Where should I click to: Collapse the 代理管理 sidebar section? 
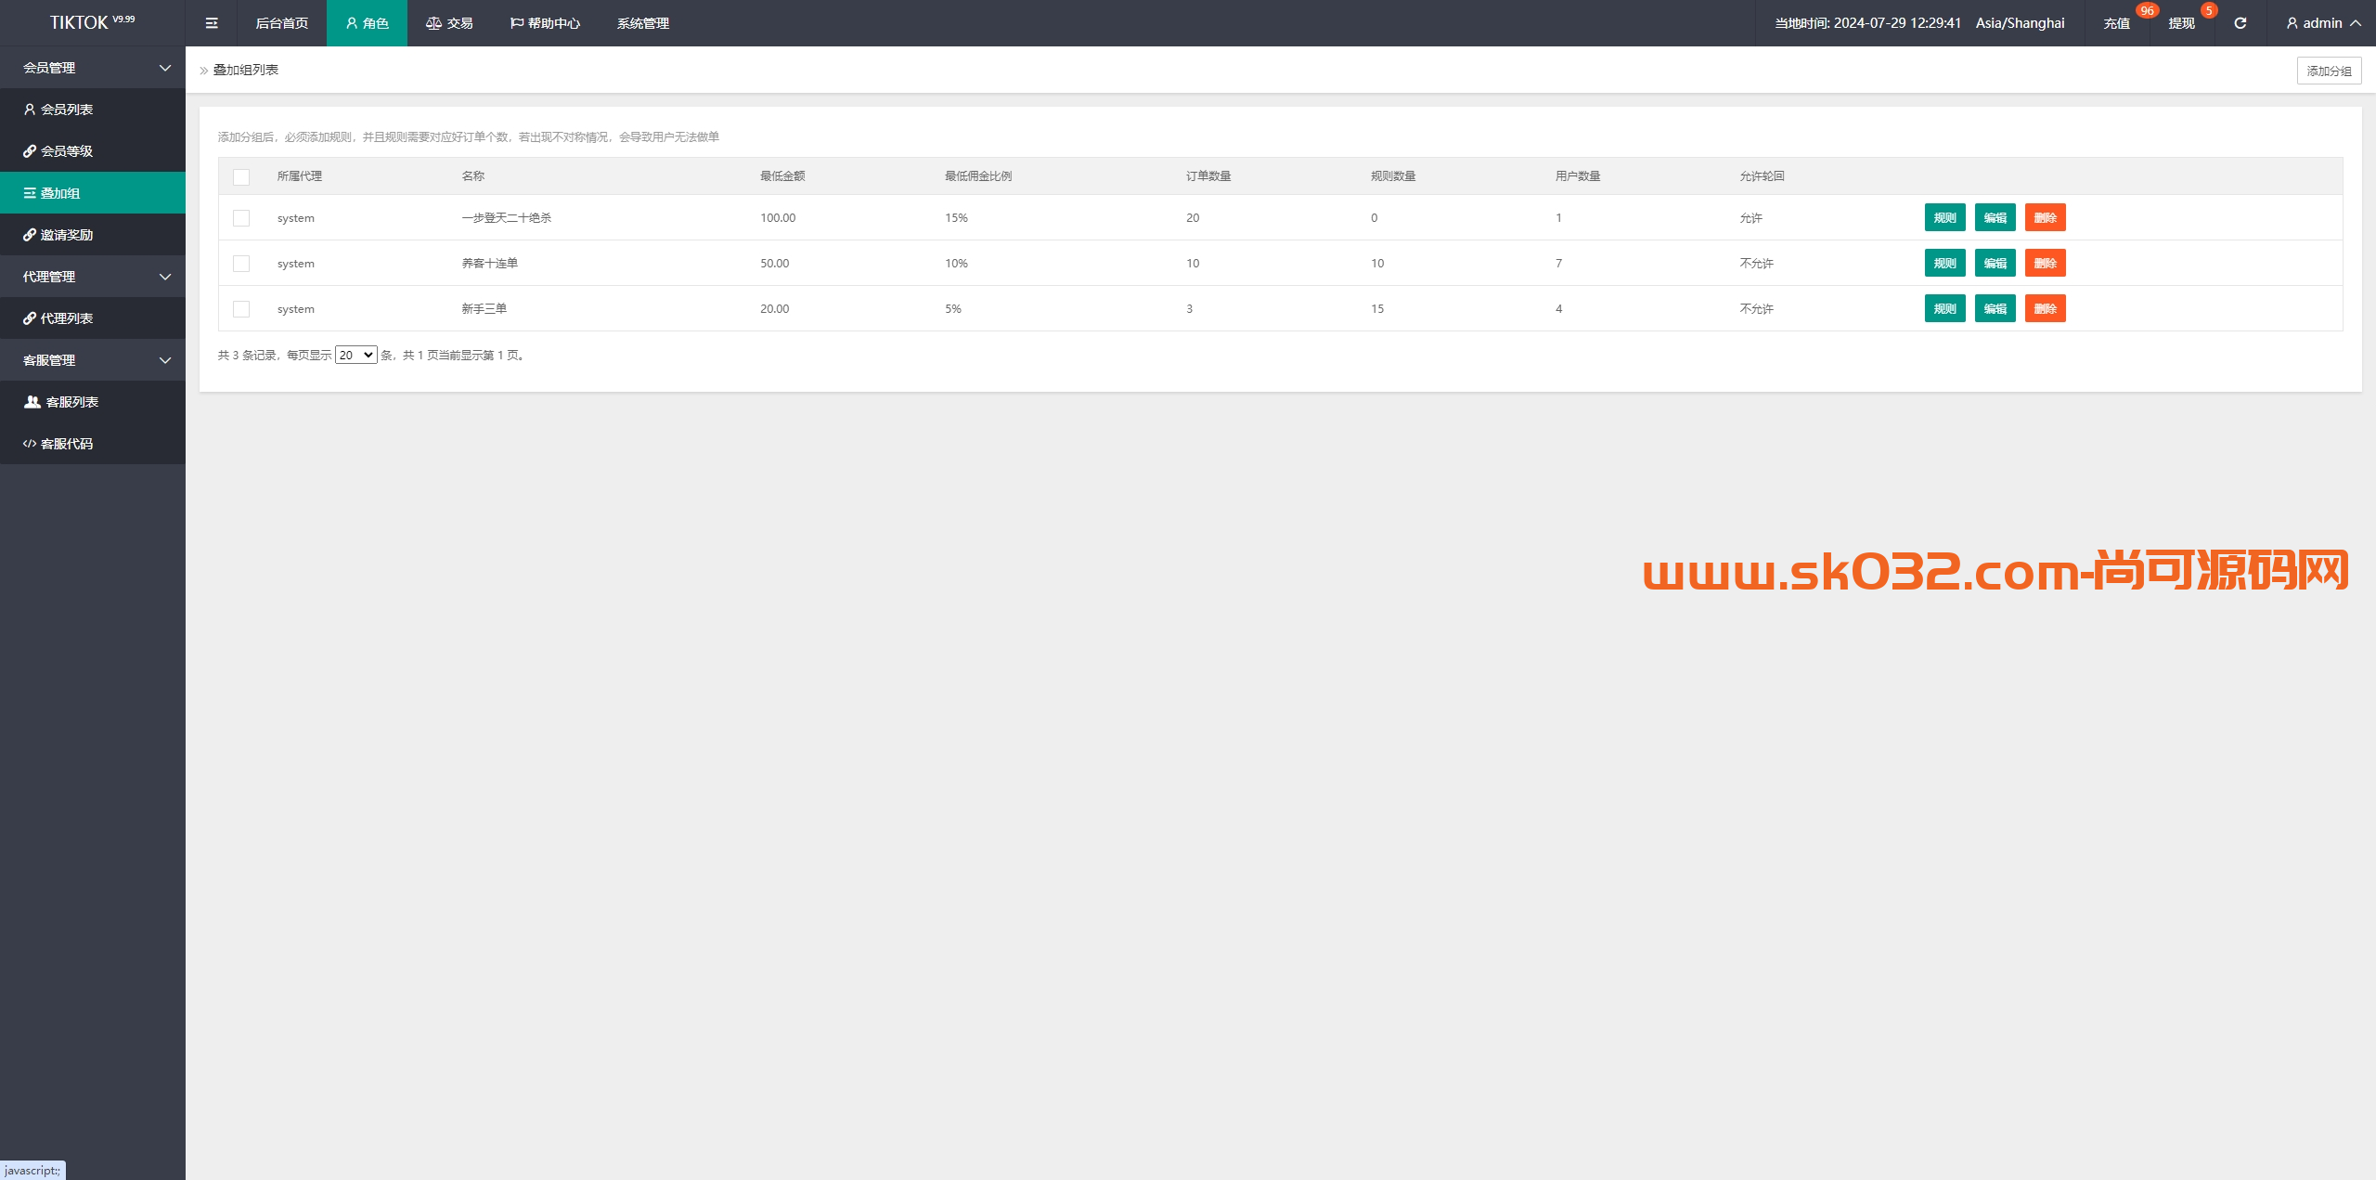pyautogui.click(x=93, y=277)
